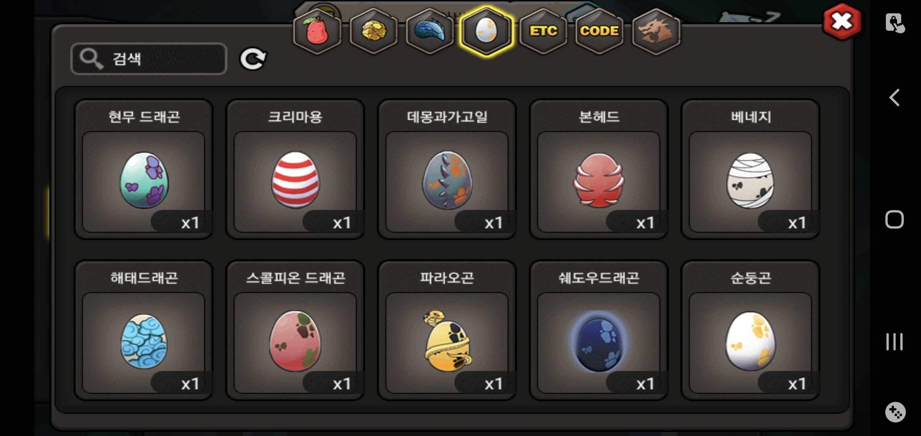This screenshot has width=921, height=436.
Task: Pick the 데몽과가고일 egg
Action: [447, 170]
